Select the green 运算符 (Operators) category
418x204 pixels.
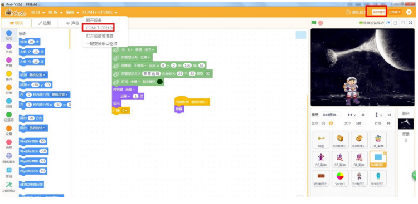(9, 117)
